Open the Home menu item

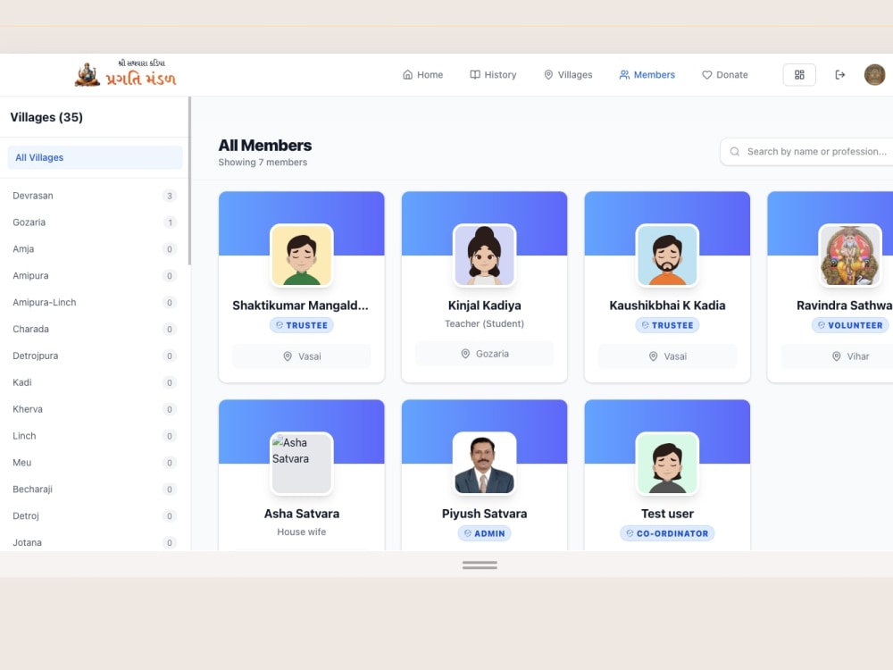point(422,75)
